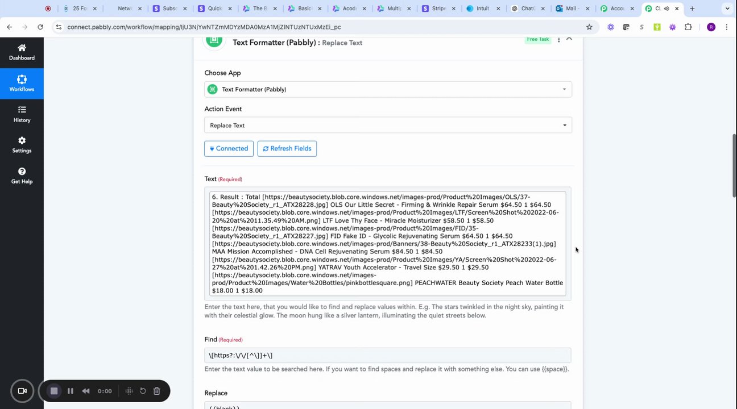Switch to the Mail tab
737x409 pixels.
click(x=573, y=9)
